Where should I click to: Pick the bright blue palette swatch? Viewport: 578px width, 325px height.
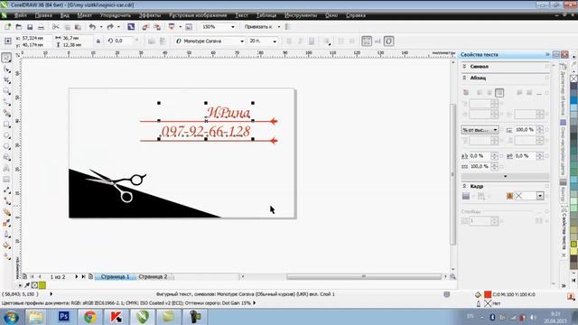[x=573, y=100]
